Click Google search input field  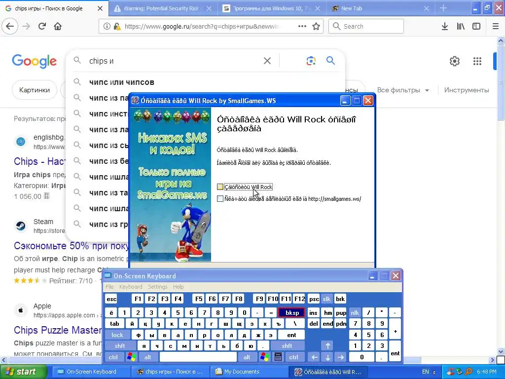click(x=174, y=61)
